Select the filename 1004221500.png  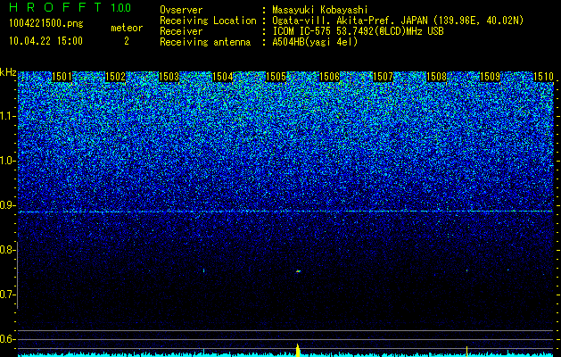pyautogui.click(x=45, y=24)
